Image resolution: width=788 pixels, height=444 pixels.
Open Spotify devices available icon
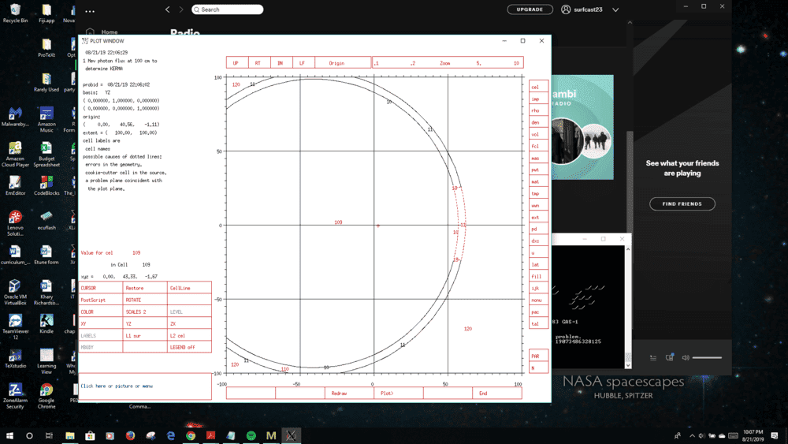click(669, 357)
